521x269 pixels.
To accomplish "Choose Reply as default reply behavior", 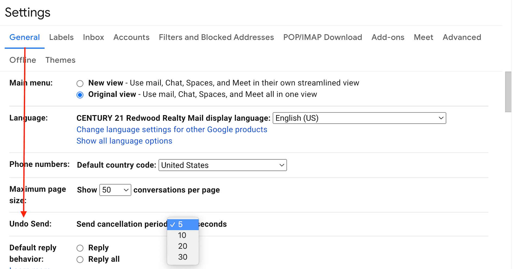I will (x=80, y=248).
